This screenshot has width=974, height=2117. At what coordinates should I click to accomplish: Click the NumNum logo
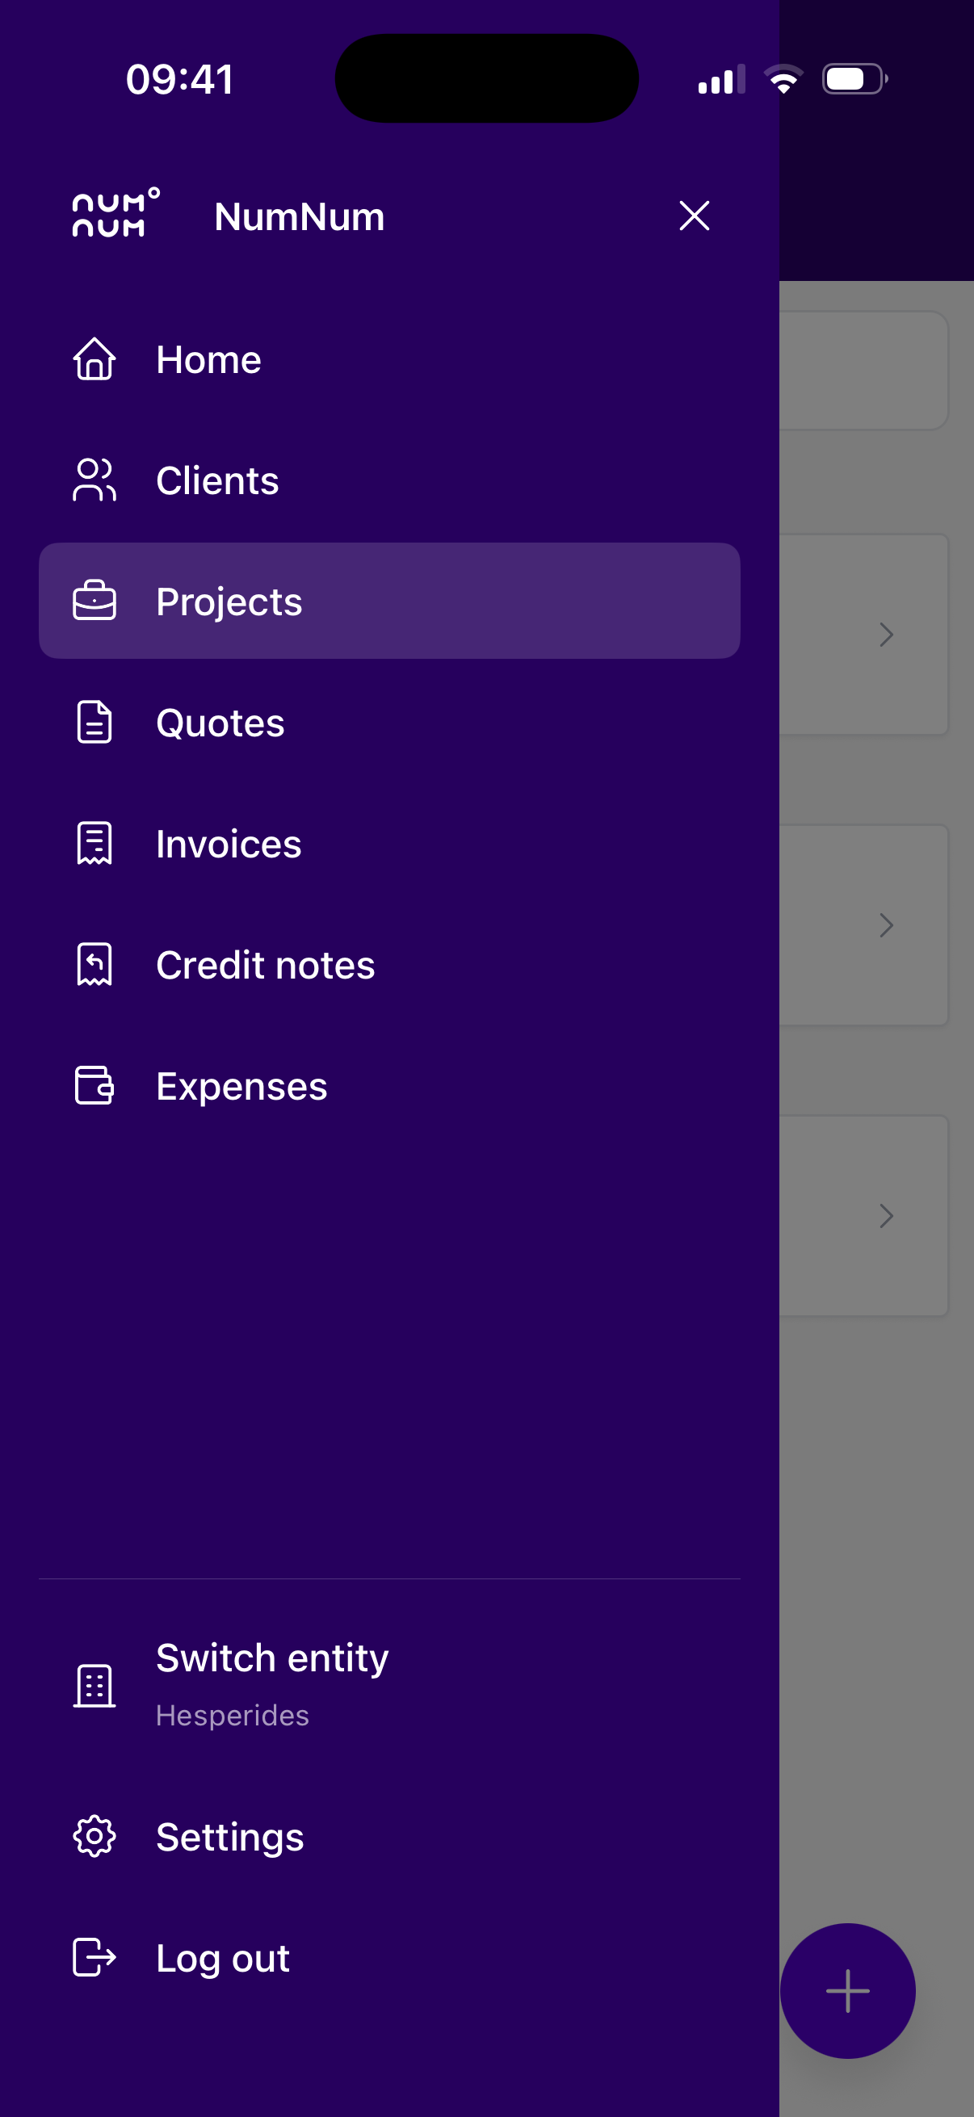coord(115,214)
